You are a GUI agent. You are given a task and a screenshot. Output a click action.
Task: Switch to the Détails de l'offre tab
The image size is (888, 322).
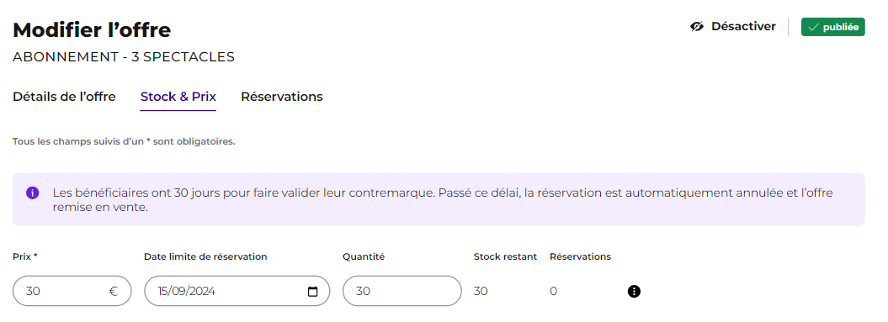[x=64, y=97]
